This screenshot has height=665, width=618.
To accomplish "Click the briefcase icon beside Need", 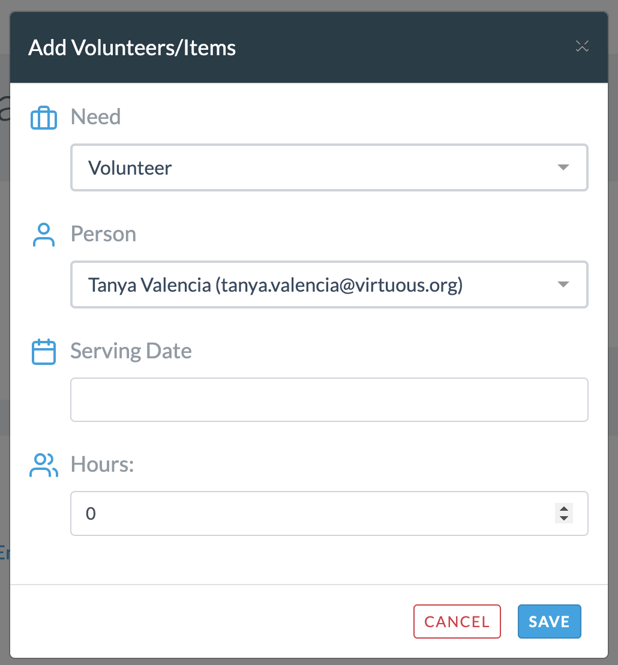I will (44, 118).
